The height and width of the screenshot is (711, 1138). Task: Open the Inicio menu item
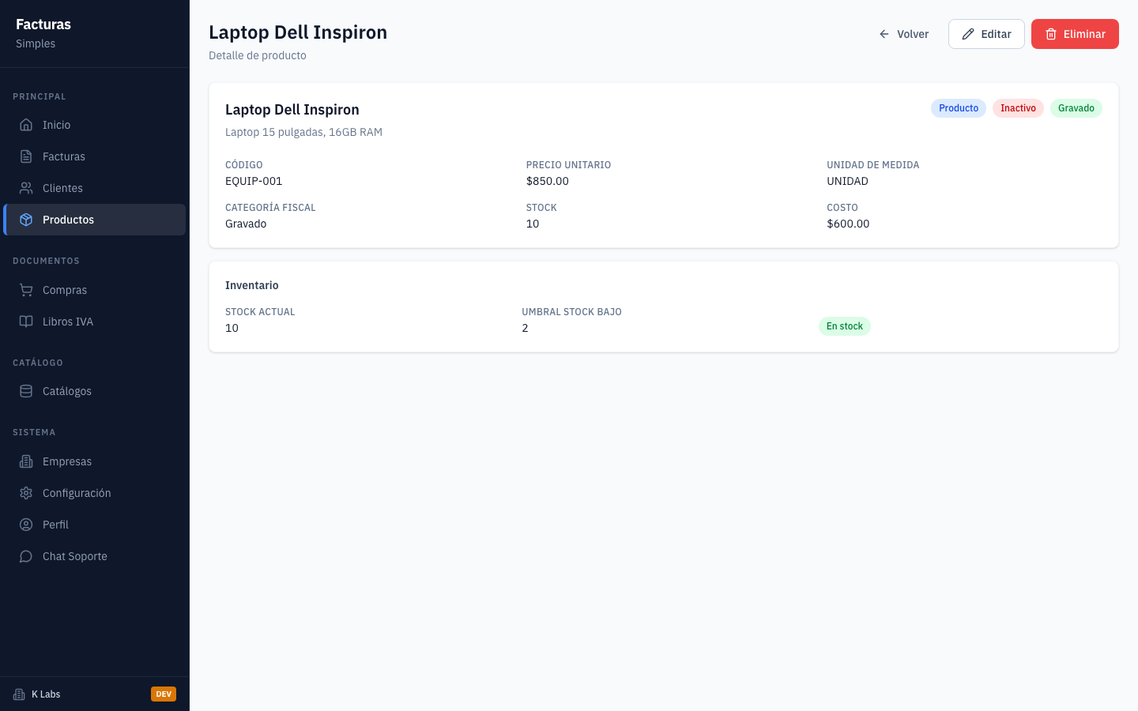pyautogui.click(x=95, y=125)
